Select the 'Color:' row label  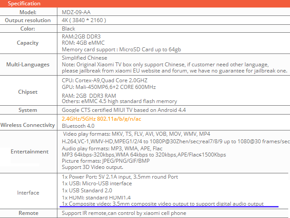click(x=27, y=29)
